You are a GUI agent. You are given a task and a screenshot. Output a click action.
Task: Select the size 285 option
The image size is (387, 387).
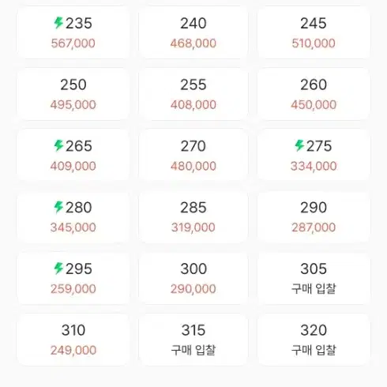pos(193,217)
